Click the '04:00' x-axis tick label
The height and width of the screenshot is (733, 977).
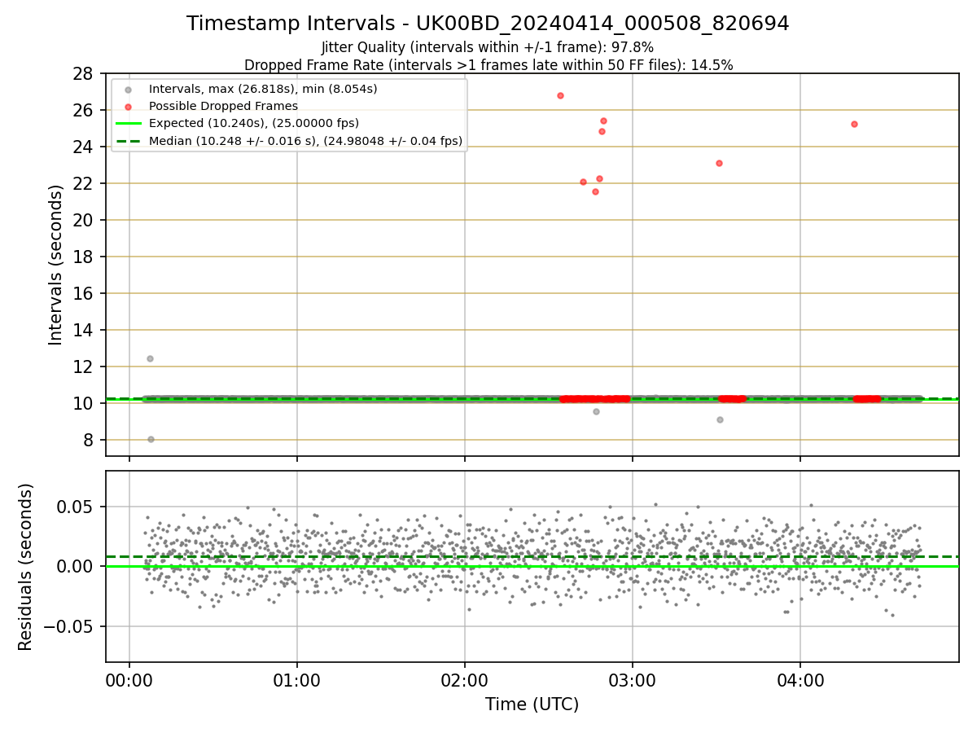(x=800, y=680)
